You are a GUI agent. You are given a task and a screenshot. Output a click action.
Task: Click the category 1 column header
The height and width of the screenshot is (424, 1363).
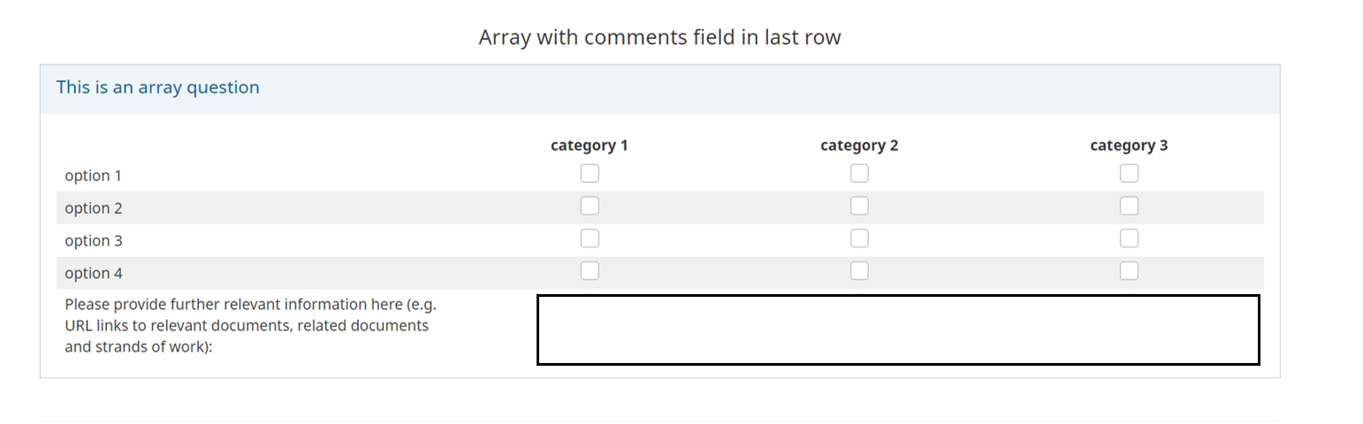click(590, 146)
